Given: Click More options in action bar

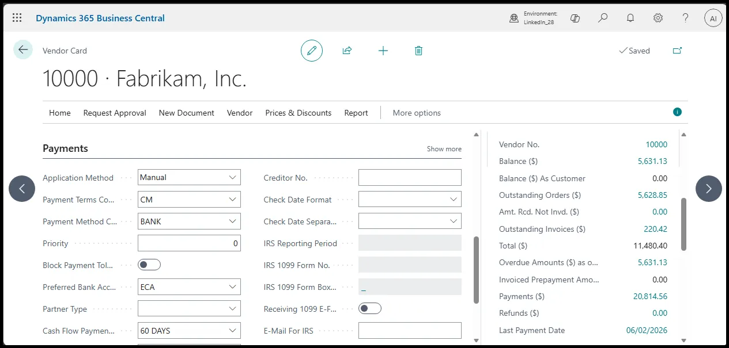Looking at the screenshot, I should (x=417, y=113).
